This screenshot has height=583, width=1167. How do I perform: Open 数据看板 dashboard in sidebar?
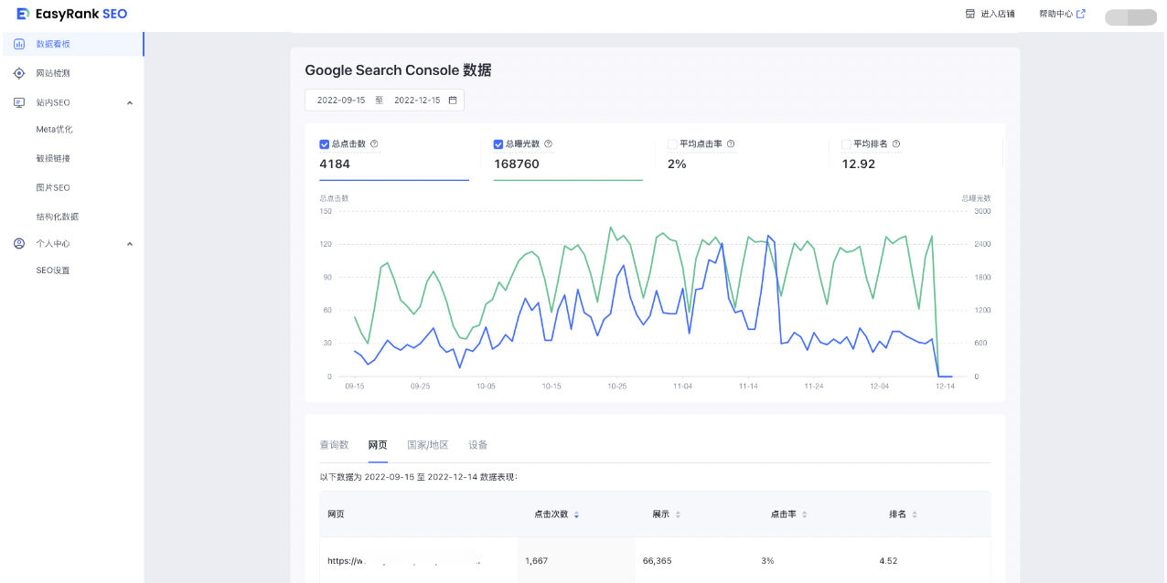72,44
